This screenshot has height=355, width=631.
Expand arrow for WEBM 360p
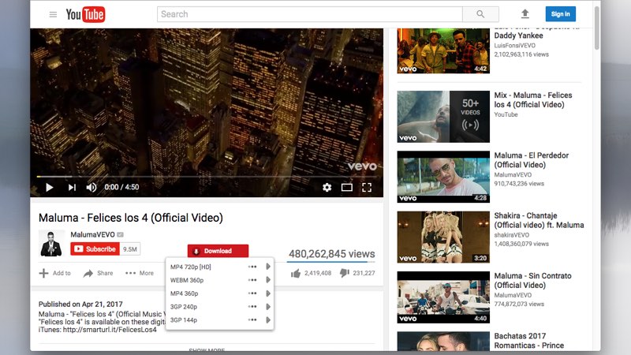tap(268, 280)
